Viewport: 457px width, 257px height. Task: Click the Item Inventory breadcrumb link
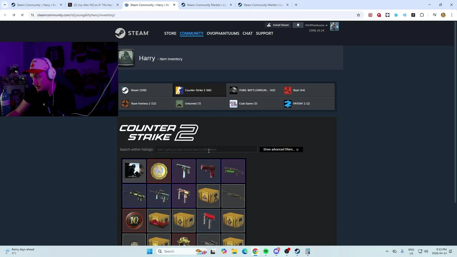point(171,59)
